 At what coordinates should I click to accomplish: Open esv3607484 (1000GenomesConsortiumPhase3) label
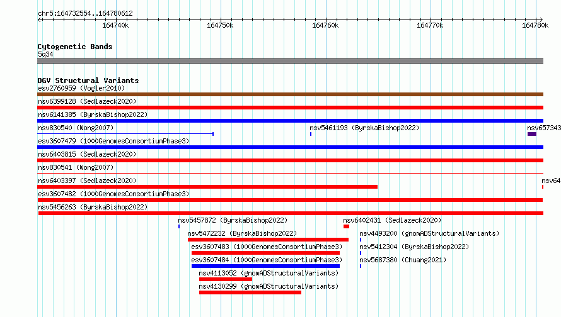pyautogui.click(x=267, y=260)
